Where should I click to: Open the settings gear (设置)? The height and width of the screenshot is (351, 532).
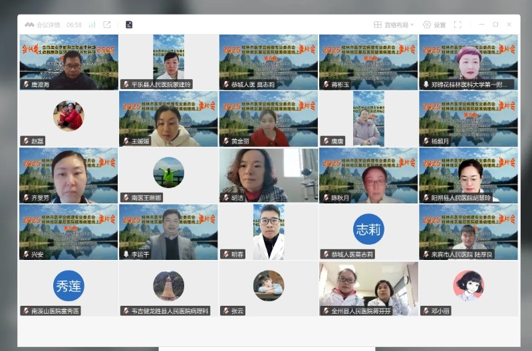[x=434, y=25]
